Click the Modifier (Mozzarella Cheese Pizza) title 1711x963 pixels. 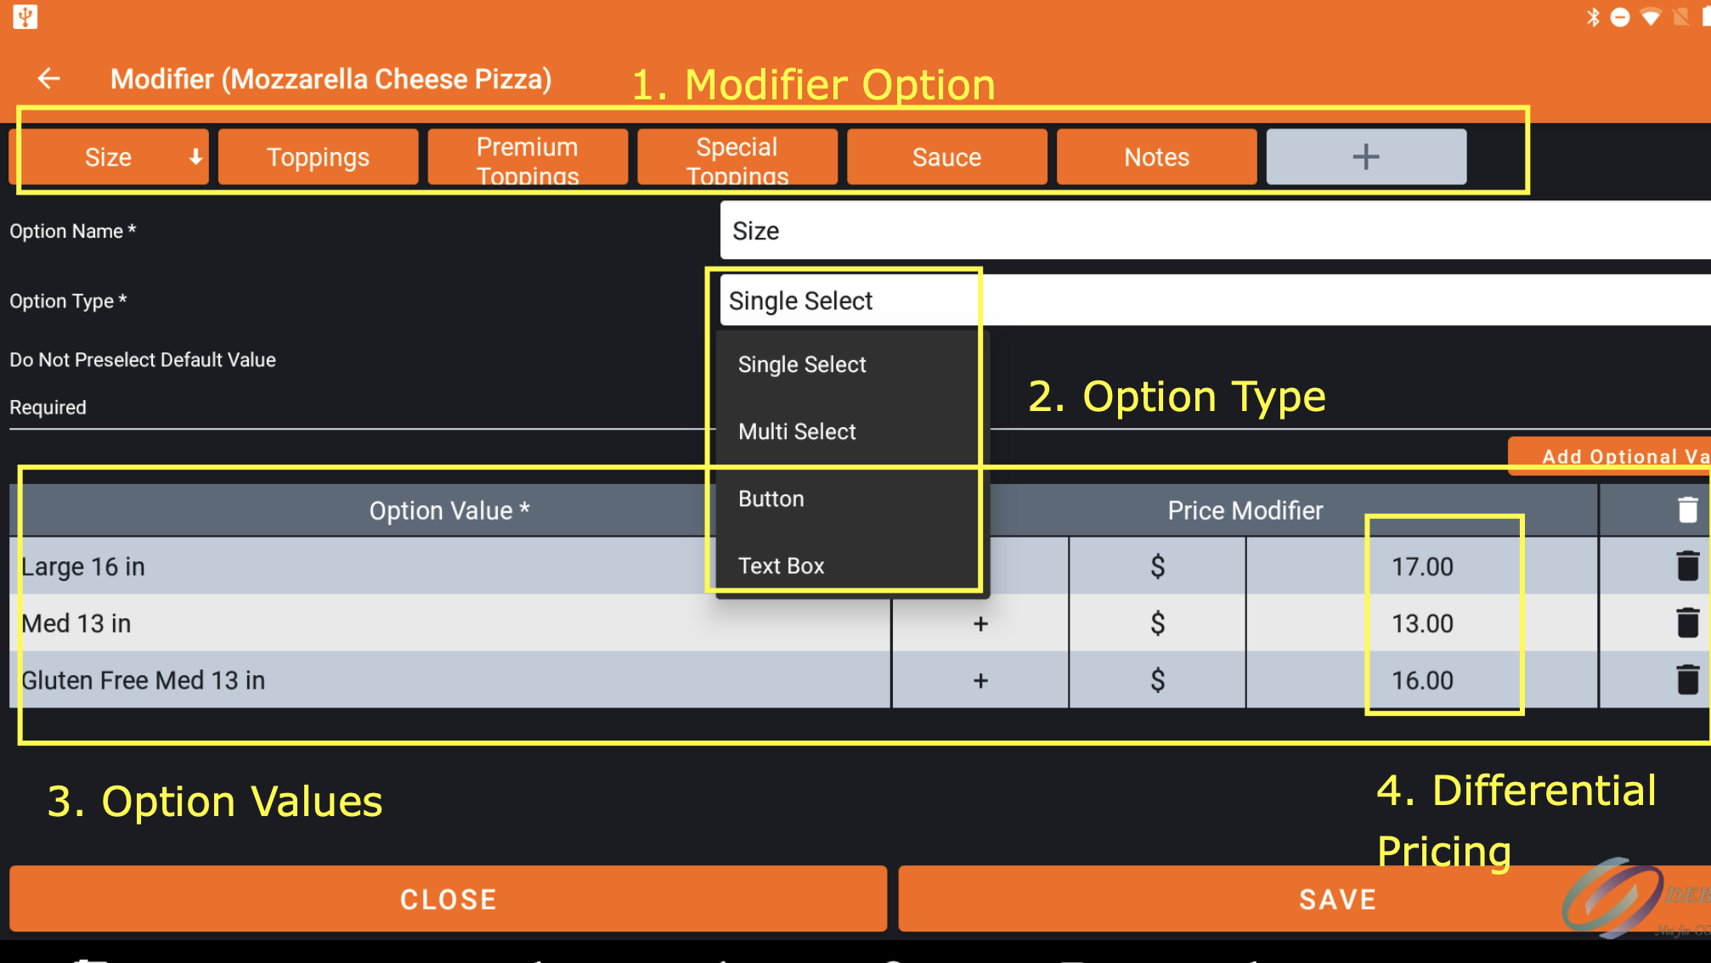pos(331,79)
